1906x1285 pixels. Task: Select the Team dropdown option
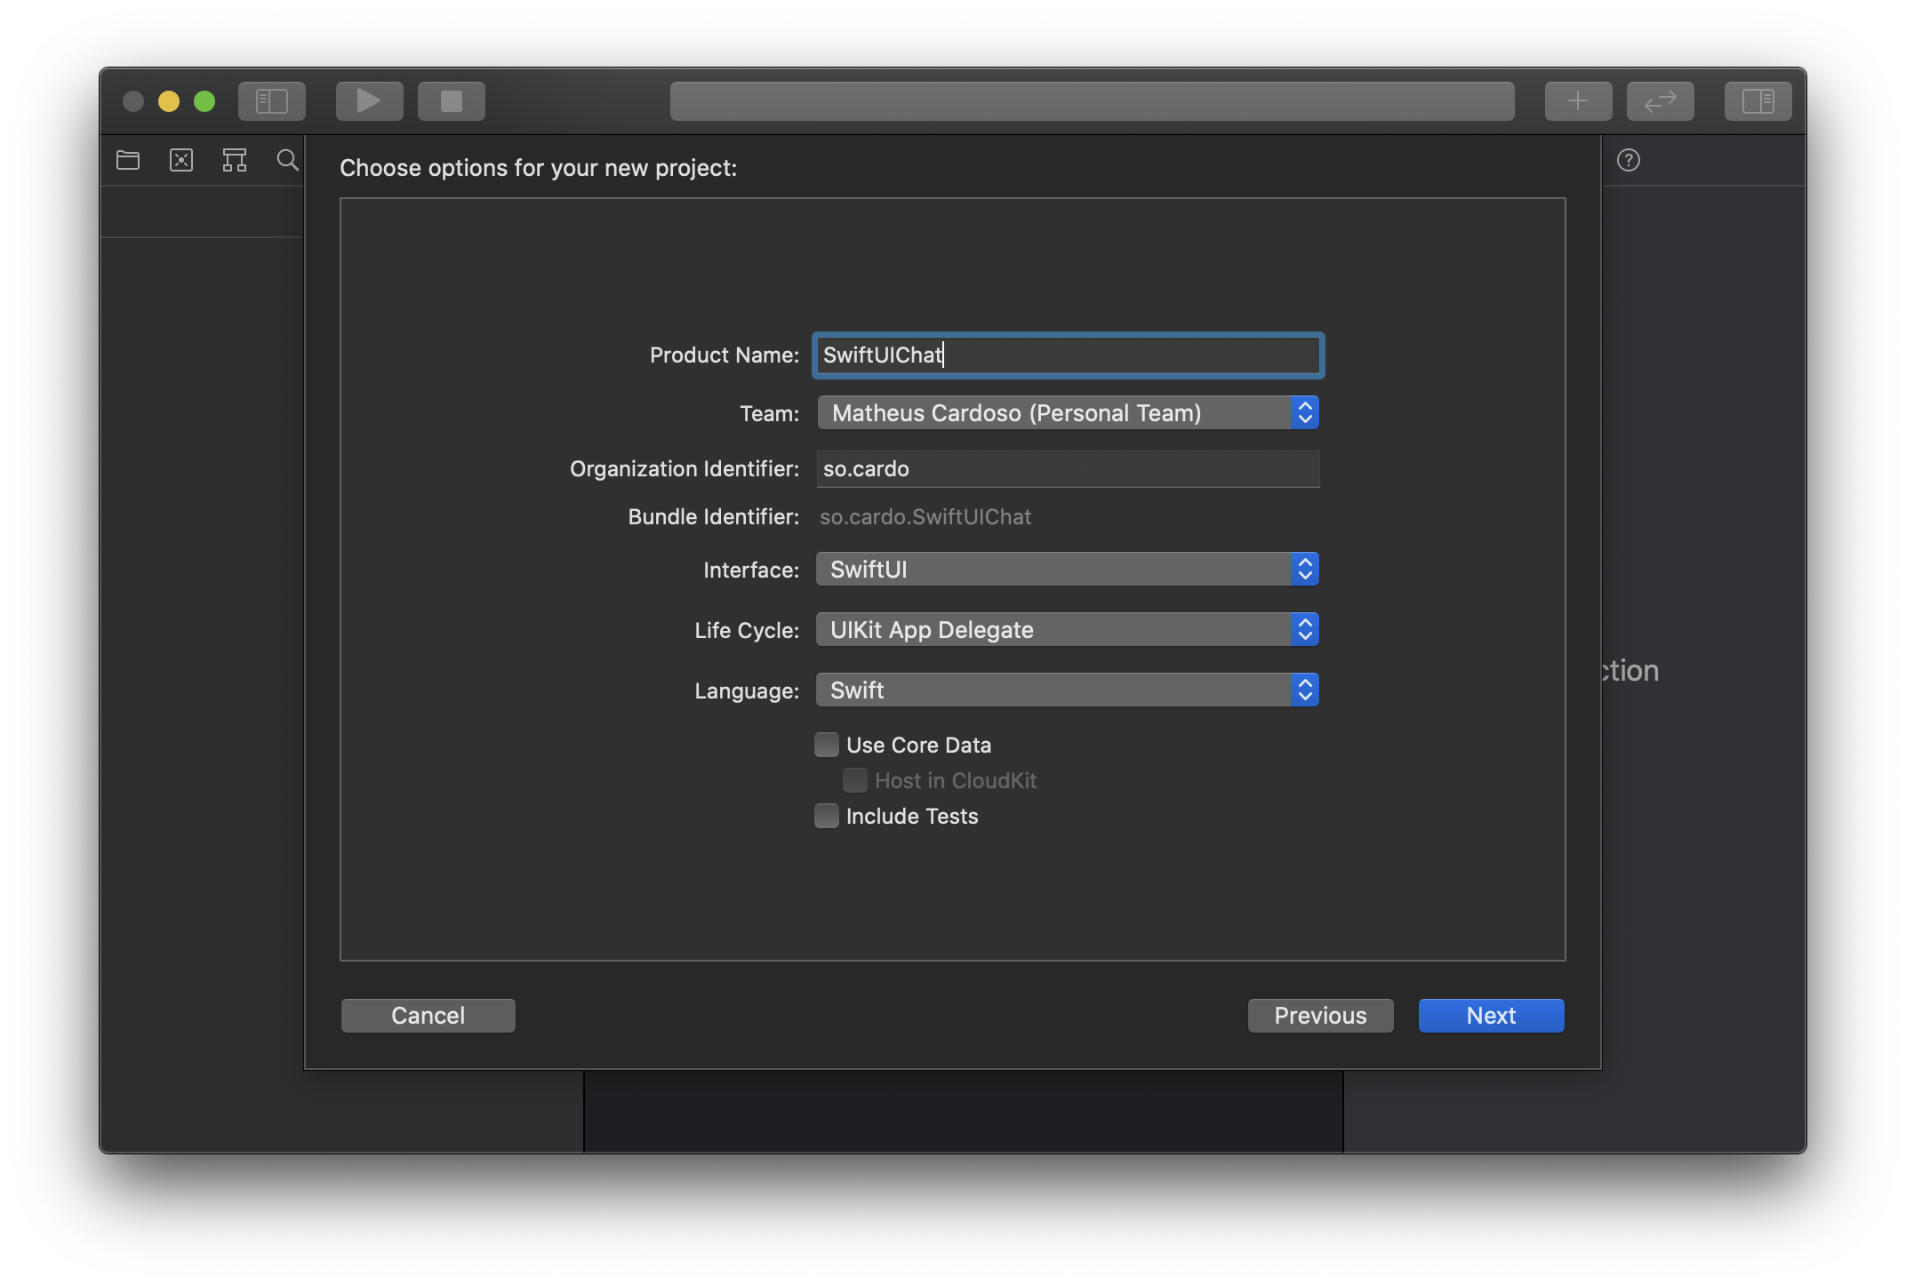click(x=1066, y=411)
